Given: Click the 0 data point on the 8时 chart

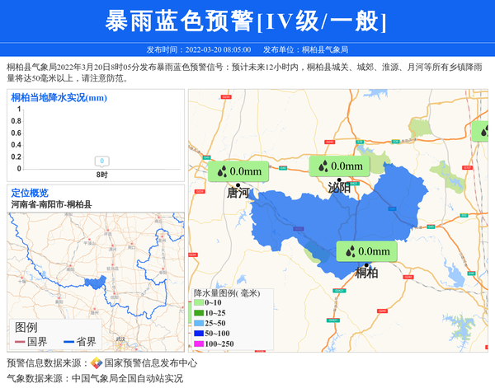Looking at the screenshot, I should coord(101,161).
